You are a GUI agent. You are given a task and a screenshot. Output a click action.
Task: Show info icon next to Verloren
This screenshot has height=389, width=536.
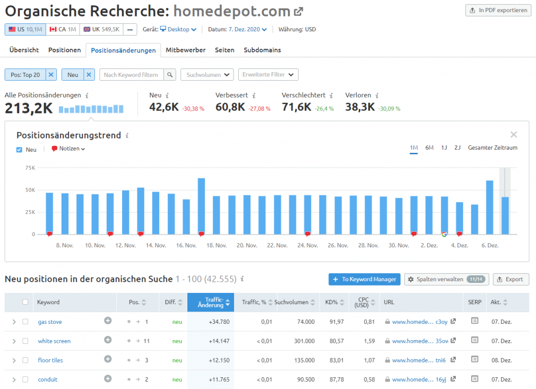click(x=377, y=96)
